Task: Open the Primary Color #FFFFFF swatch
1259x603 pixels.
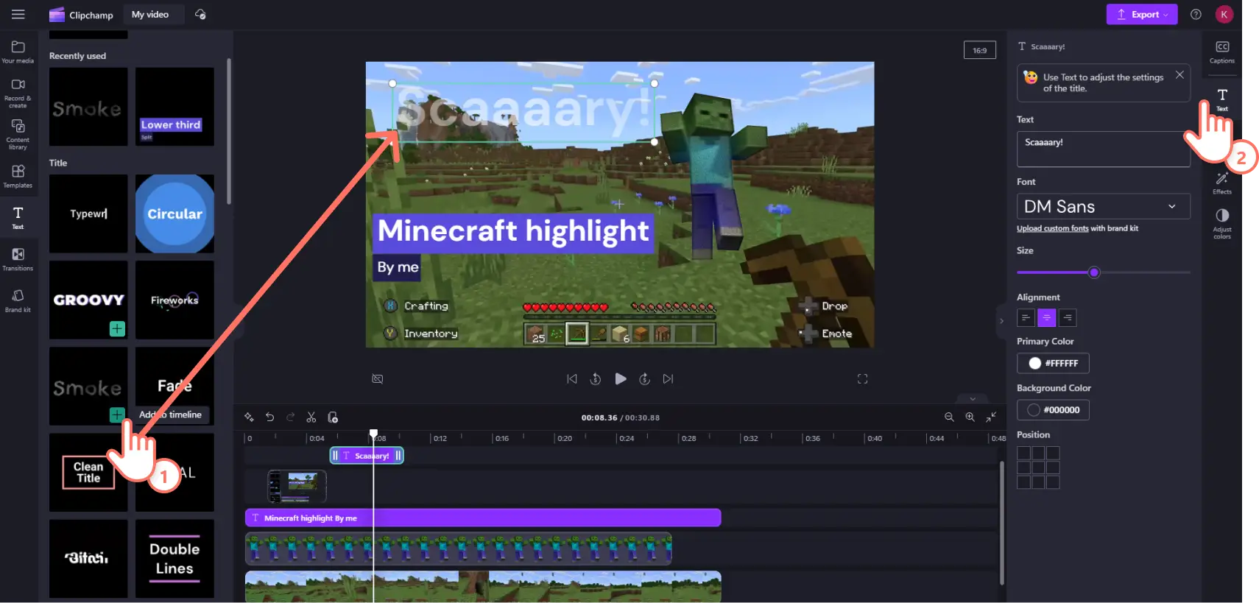Action: point(1053,363)
